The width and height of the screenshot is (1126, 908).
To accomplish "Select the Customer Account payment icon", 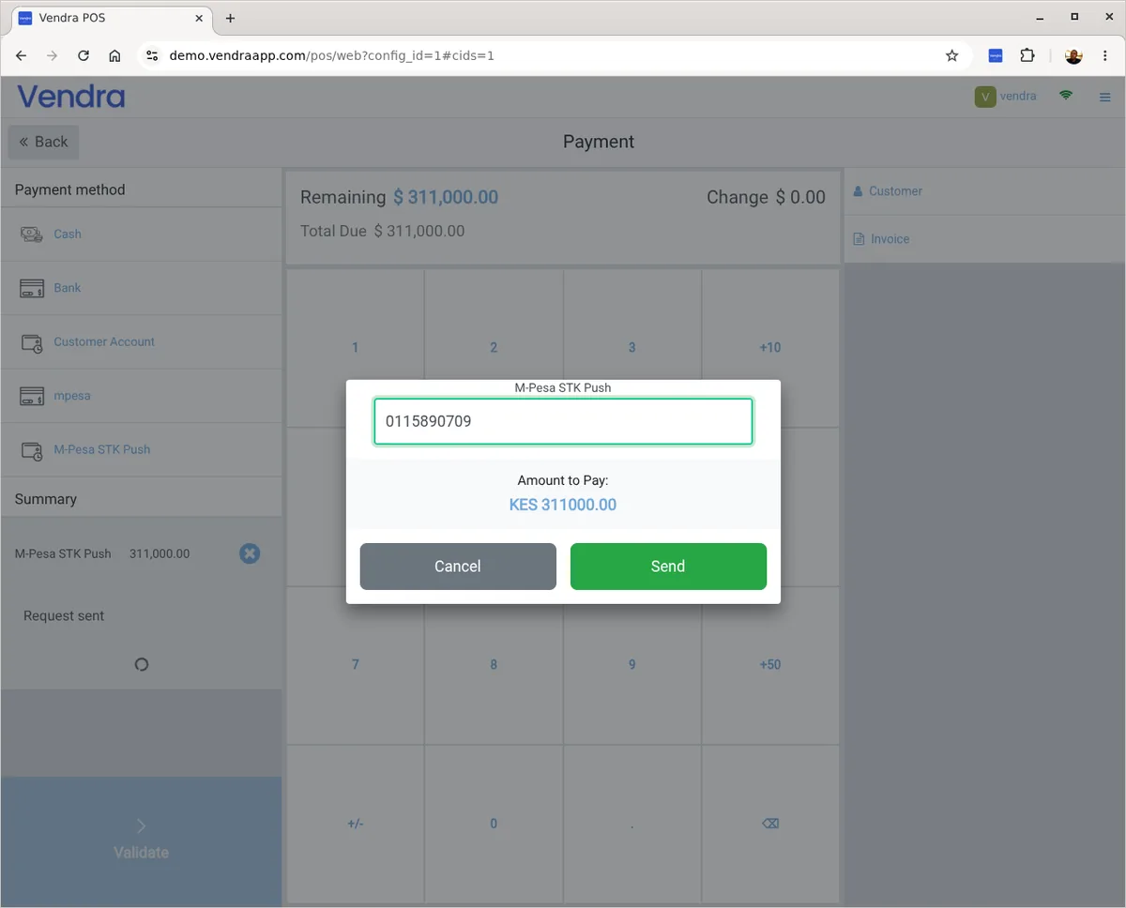I will [32, 342].
